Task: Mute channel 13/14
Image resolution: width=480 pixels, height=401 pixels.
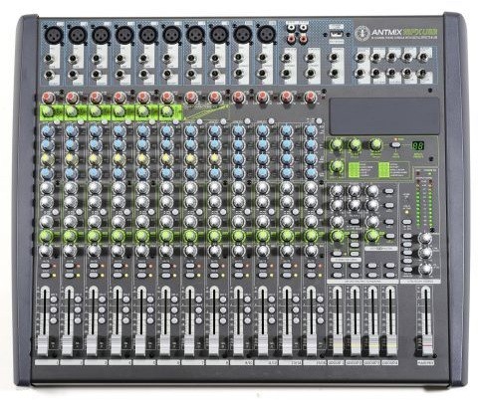Action: (286, 266)
